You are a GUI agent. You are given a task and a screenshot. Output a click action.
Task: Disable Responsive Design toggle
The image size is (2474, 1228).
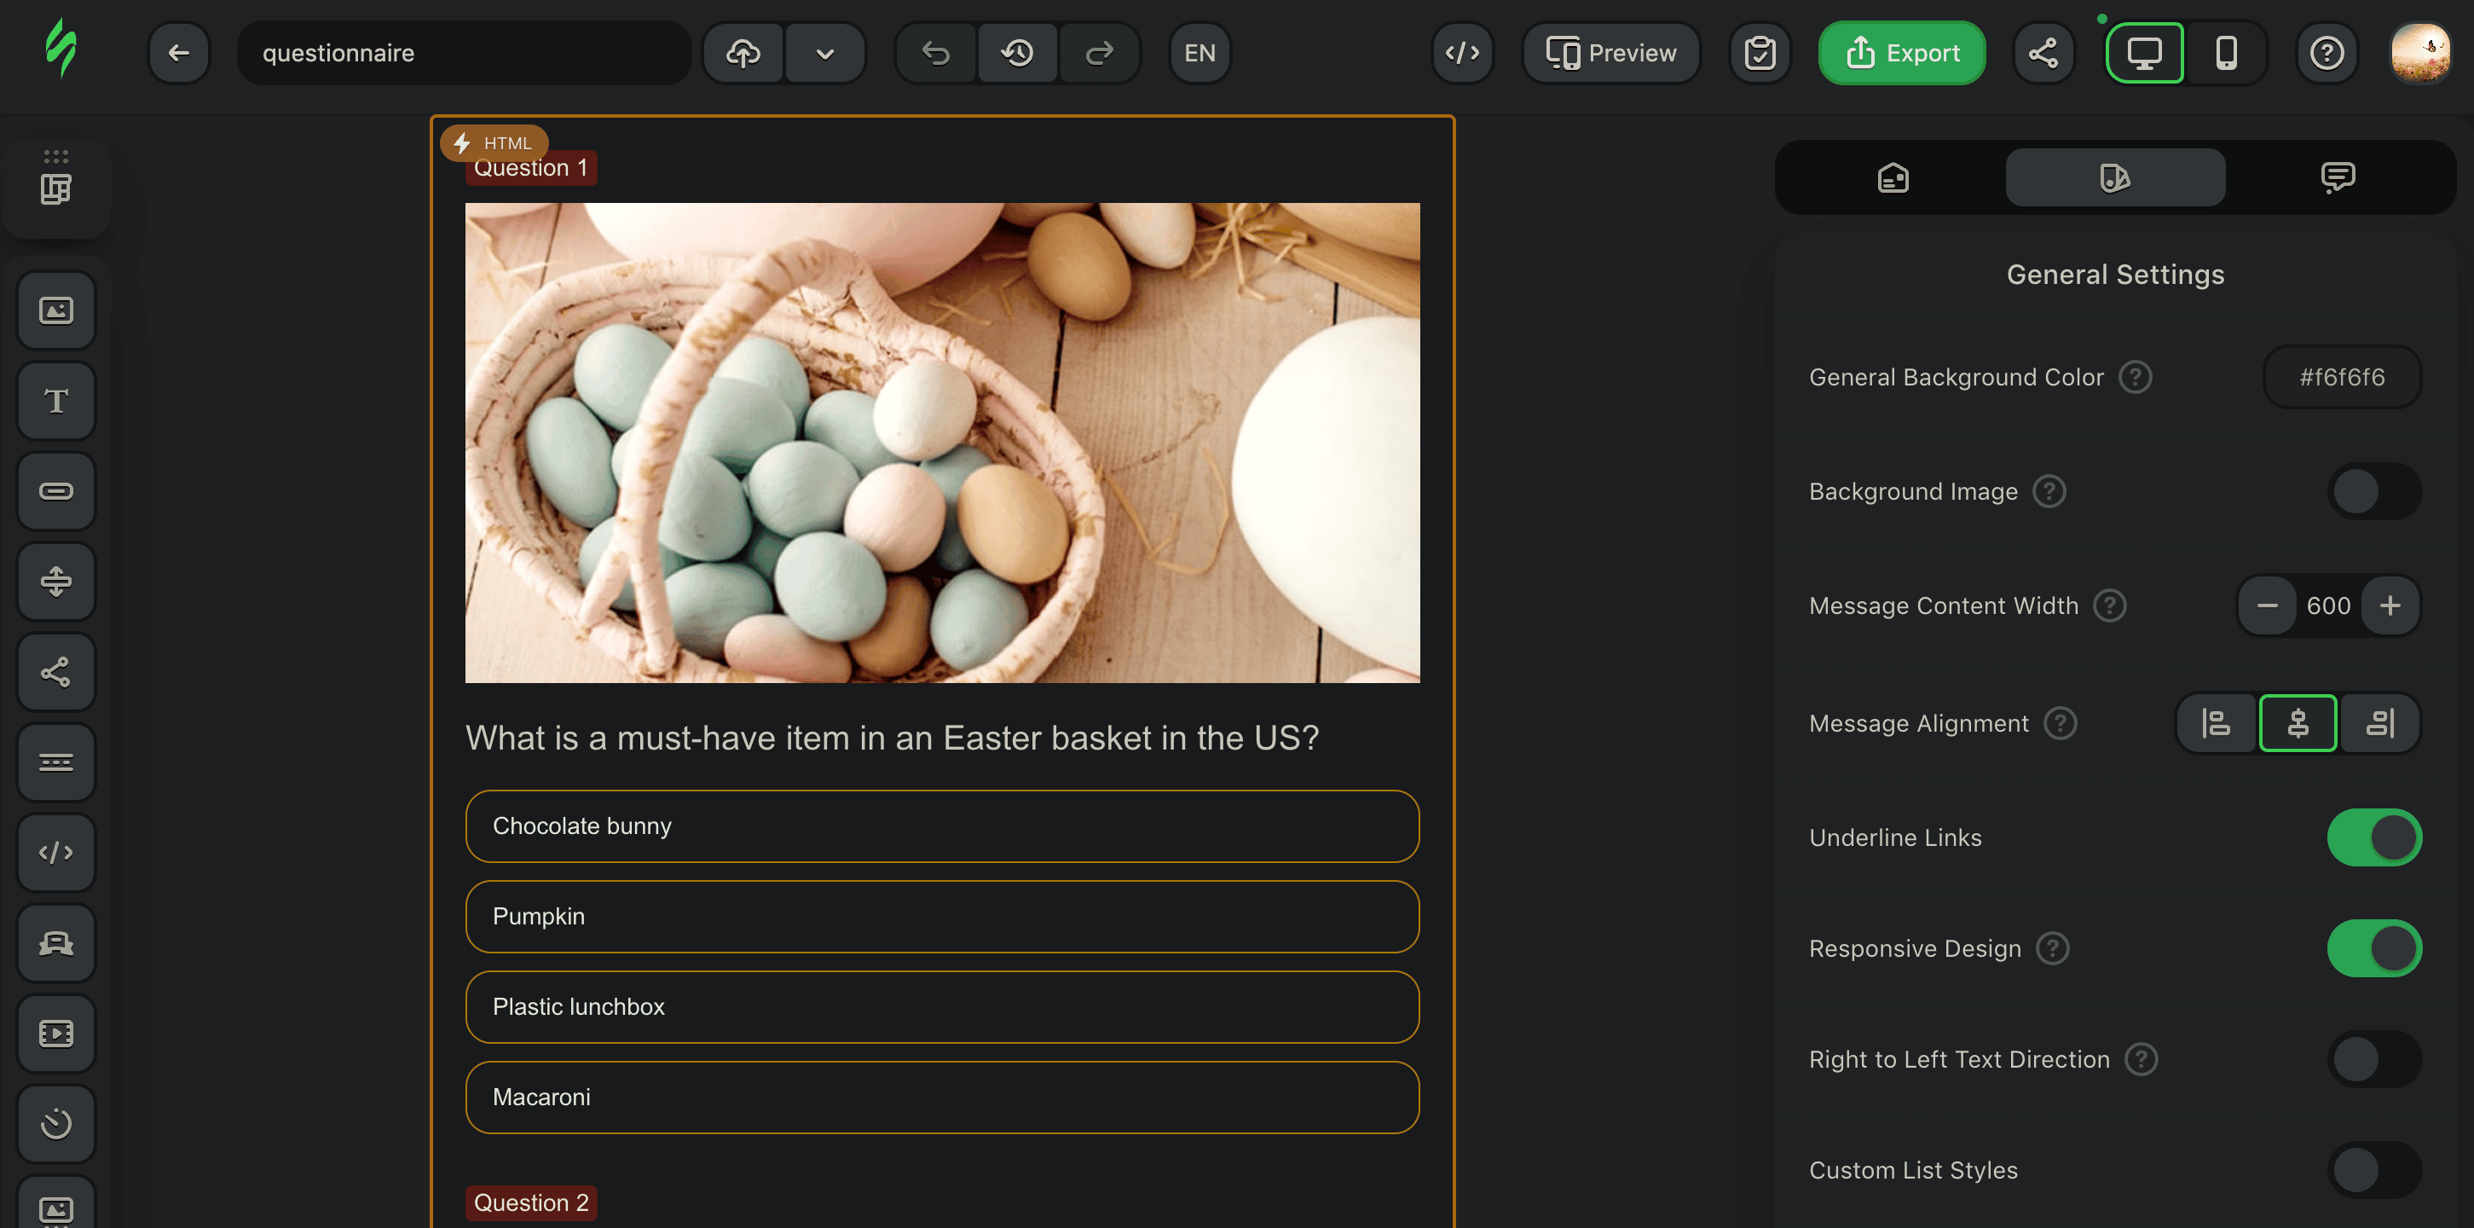(x=2373, y=948)
